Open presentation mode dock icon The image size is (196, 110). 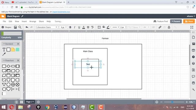coord(193,50)
